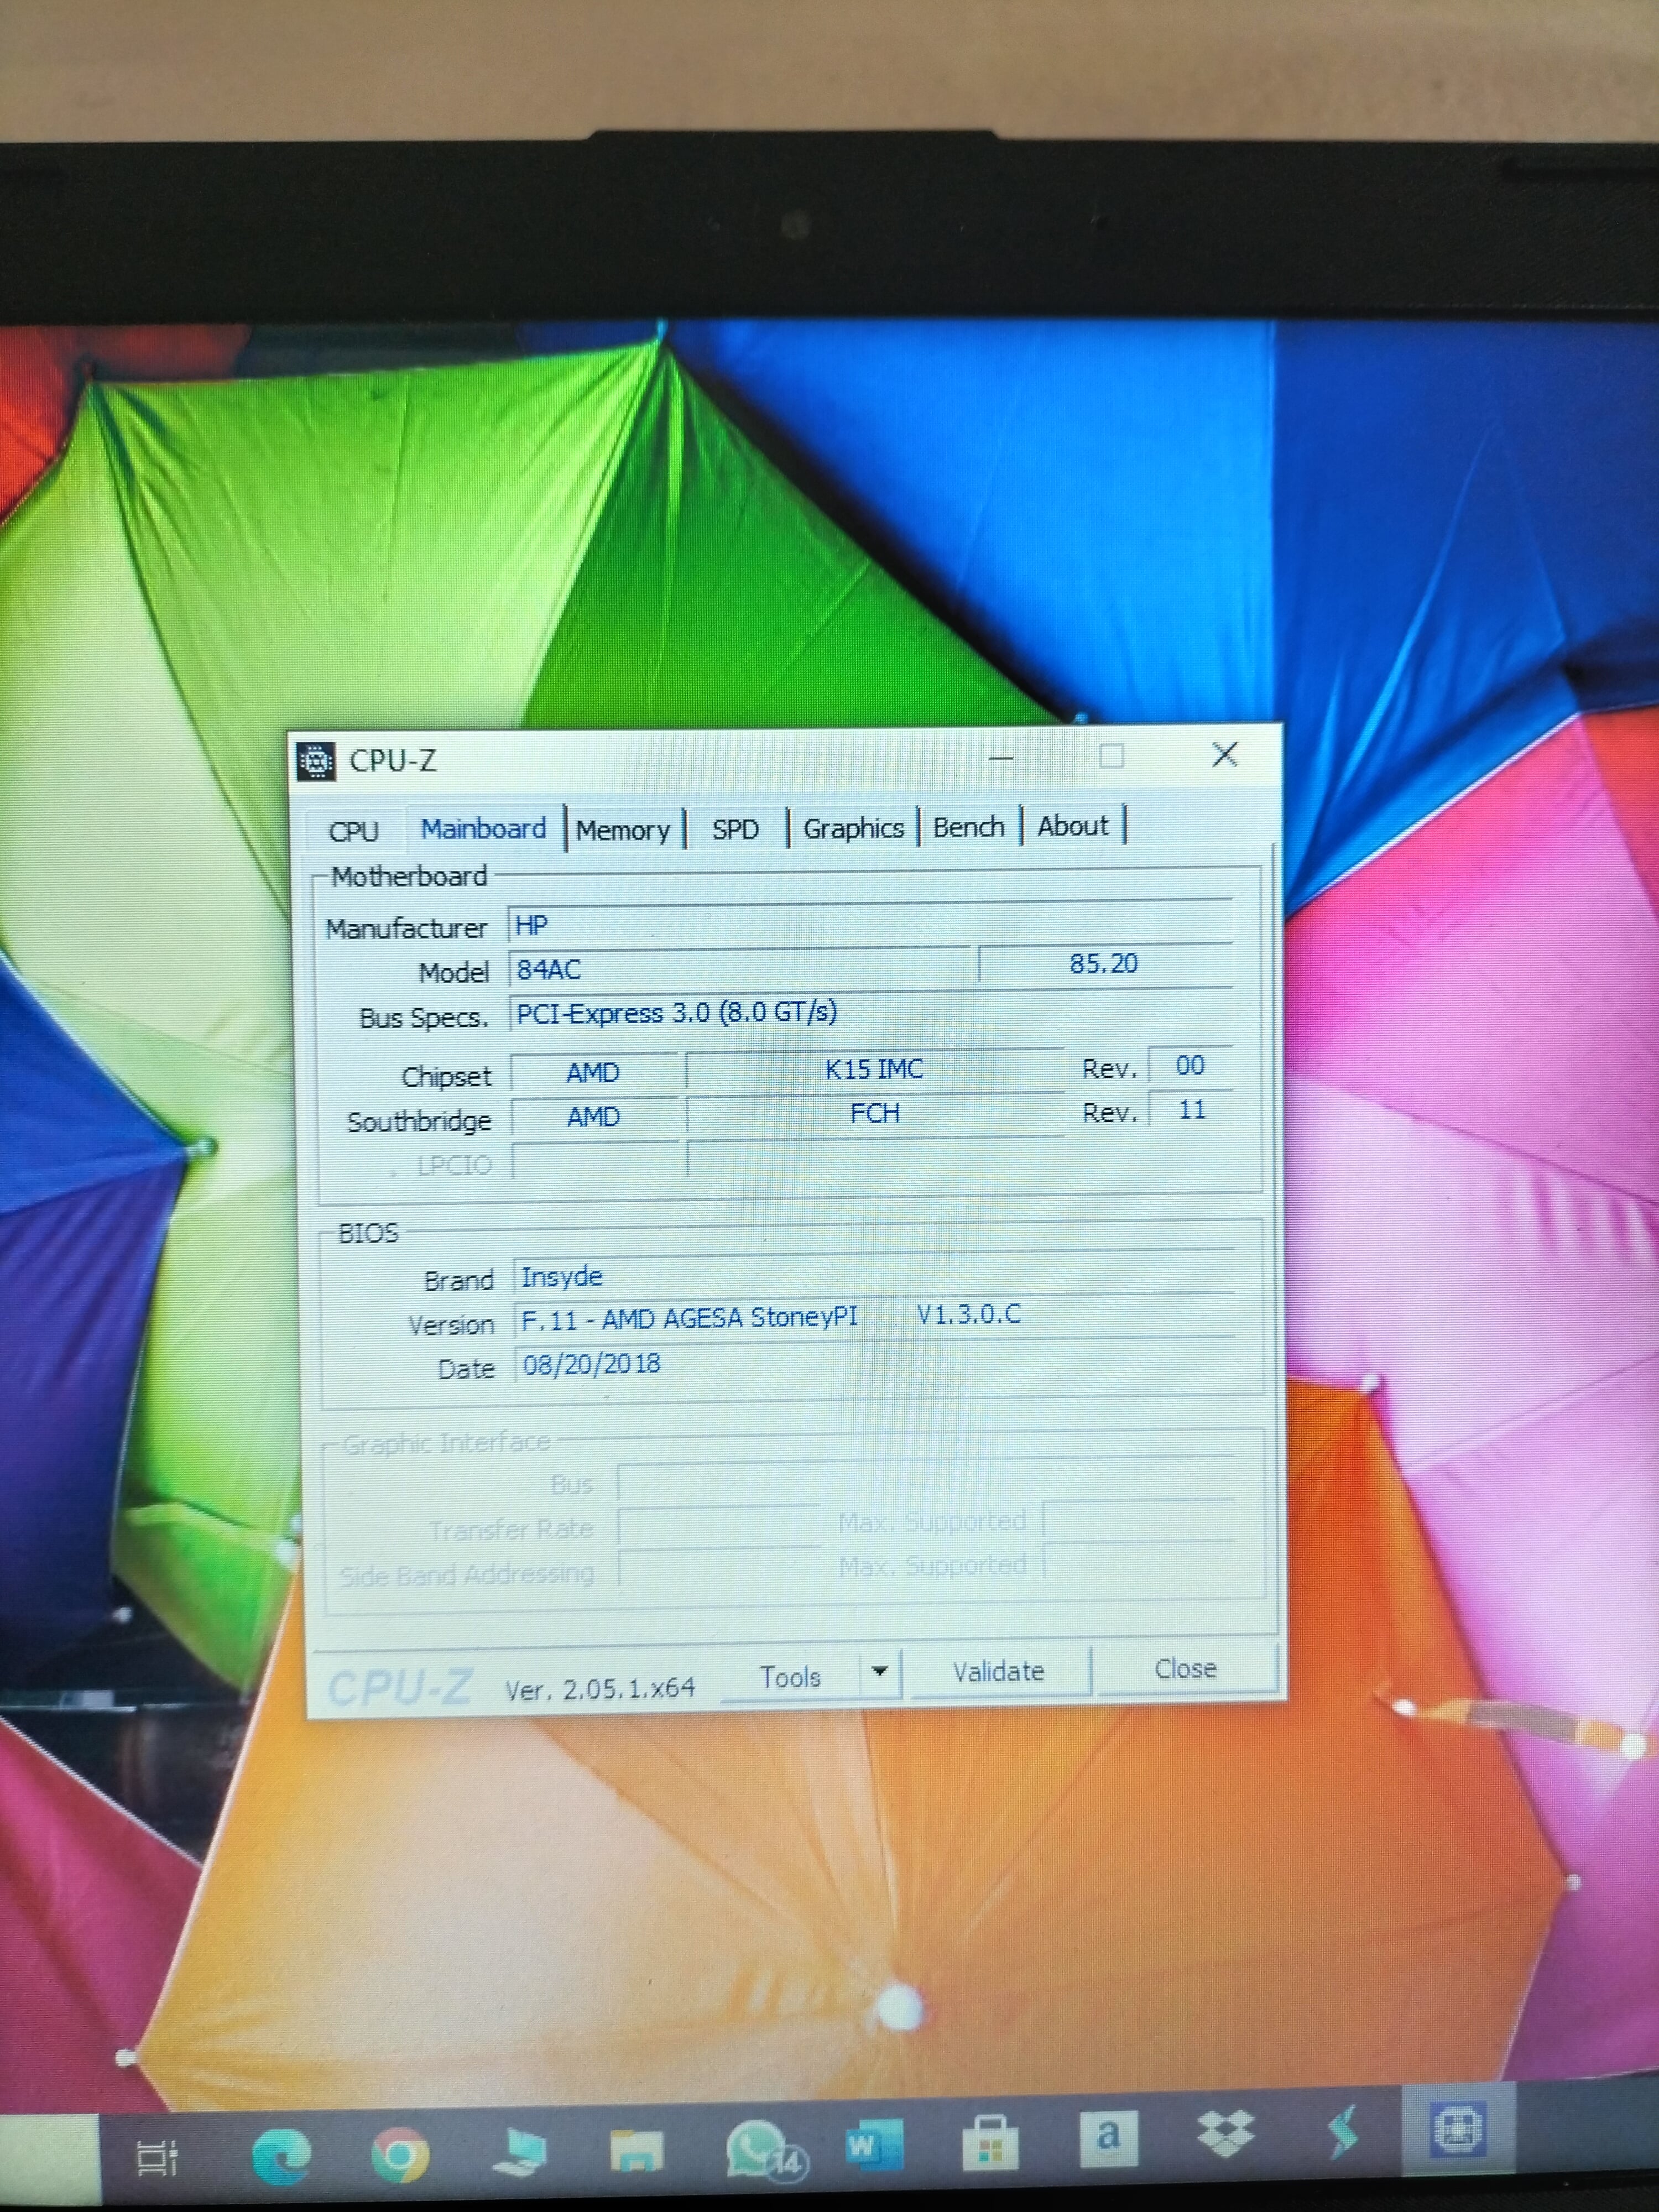The height and width of the screenshot is (2212, 1659).
Task: Switch to the CPU tab
Action: 354,831
